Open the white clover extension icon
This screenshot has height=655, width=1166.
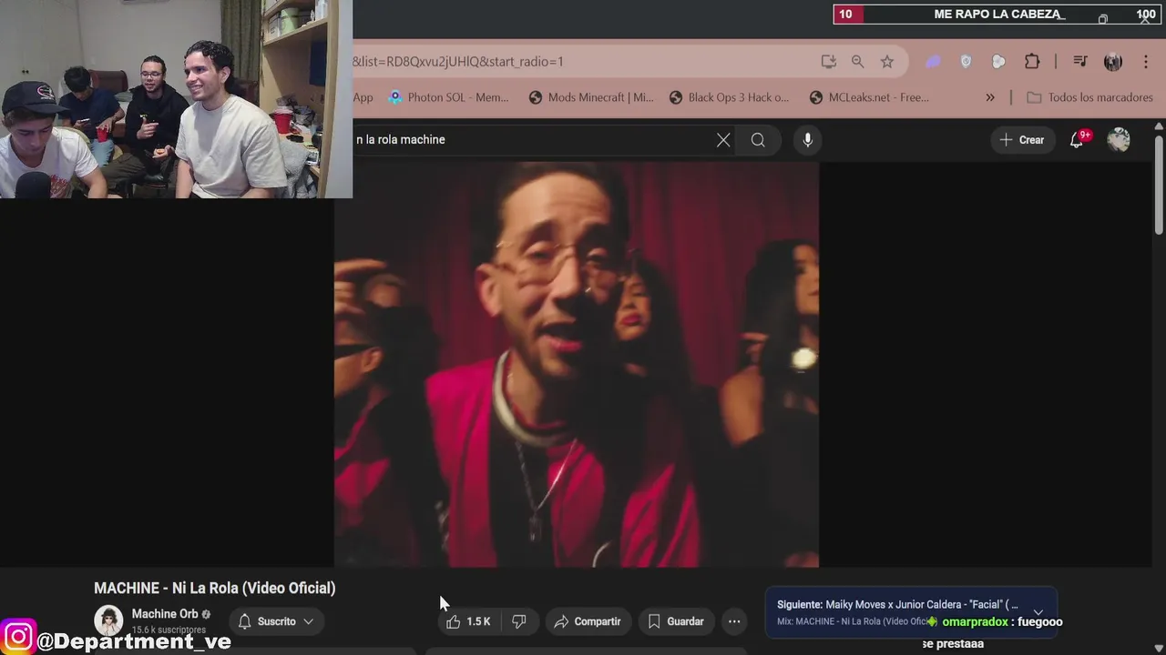click(998, 62)
